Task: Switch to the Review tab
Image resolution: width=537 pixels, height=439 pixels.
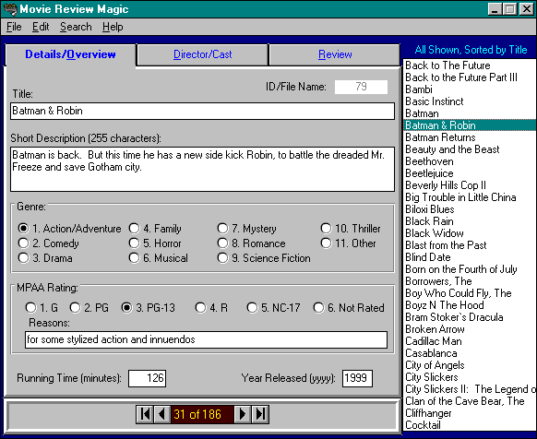Action: click(x=335, y=54)
